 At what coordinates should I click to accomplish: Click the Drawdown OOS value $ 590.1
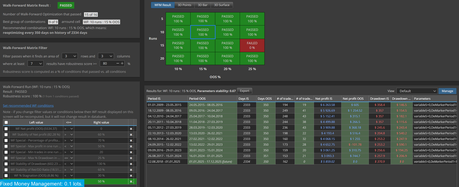tap(402, 144)
